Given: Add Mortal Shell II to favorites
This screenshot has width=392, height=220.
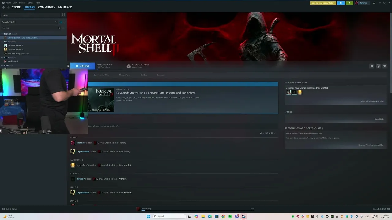Looking at the screenshot, I should (385, 66).
